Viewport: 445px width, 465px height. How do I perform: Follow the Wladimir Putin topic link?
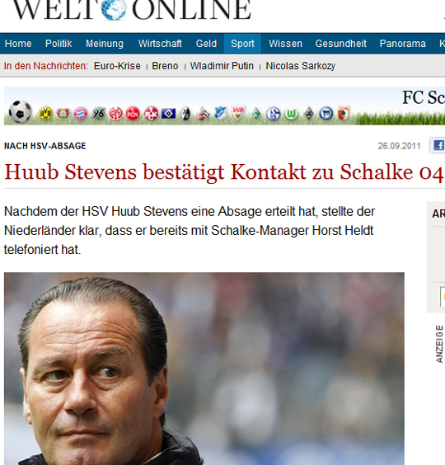222,66
